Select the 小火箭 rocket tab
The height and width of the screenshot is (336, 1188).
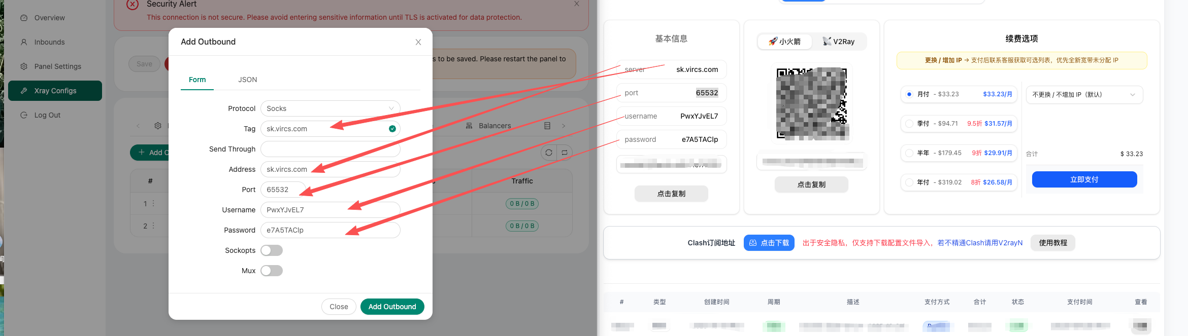point(785,42)
